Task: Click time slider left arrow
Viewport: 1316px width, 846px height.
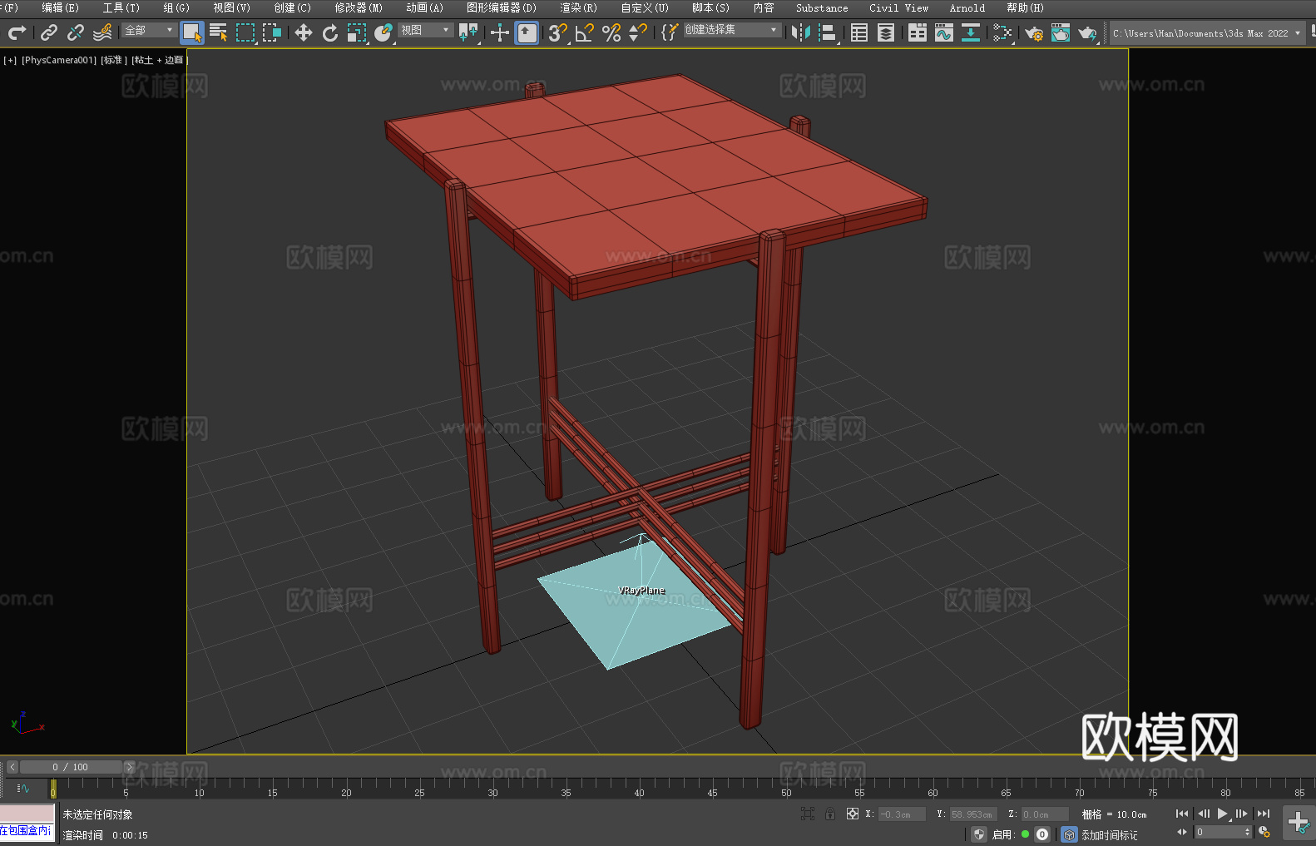Action: pyautogui.click(x=12, y=767)
